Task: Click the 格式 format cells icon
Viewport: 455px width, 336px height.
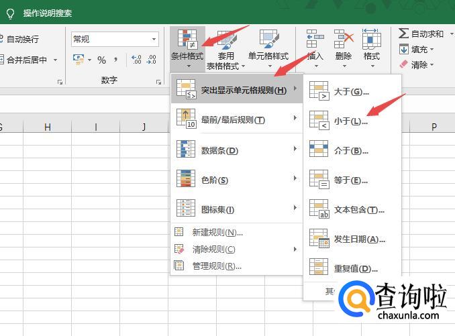Action: tap(372, 39)
